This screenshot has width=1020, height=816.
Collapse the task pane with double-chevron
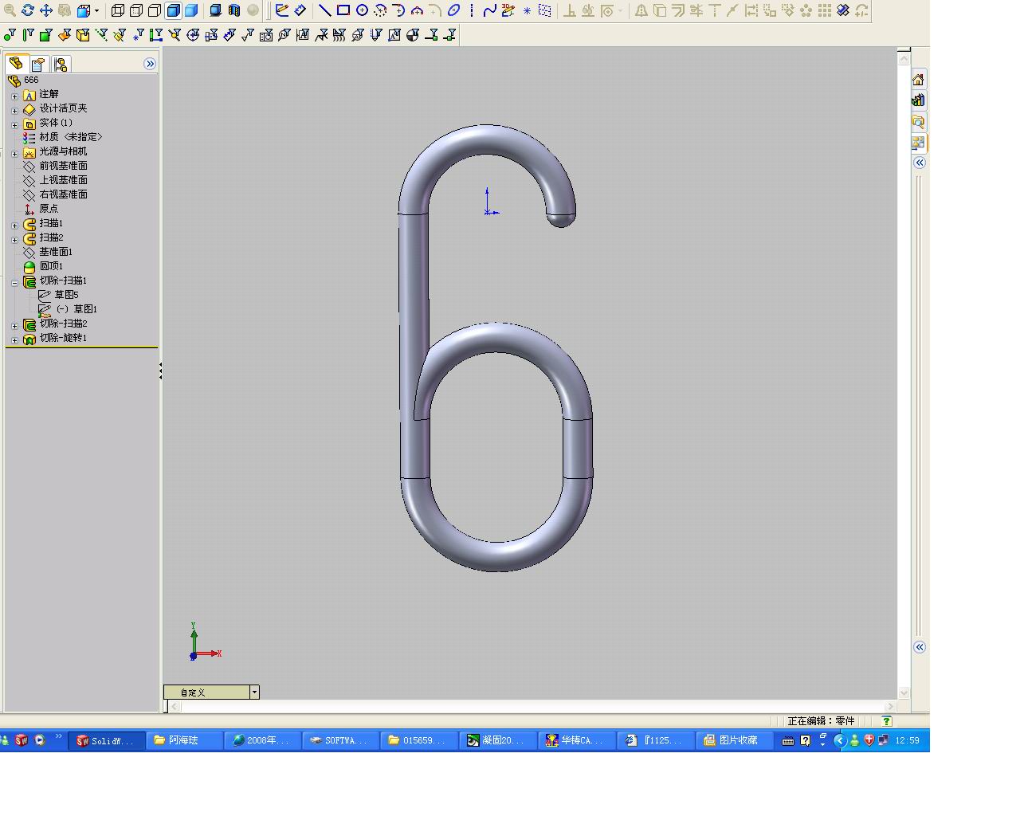coord(919,163)
